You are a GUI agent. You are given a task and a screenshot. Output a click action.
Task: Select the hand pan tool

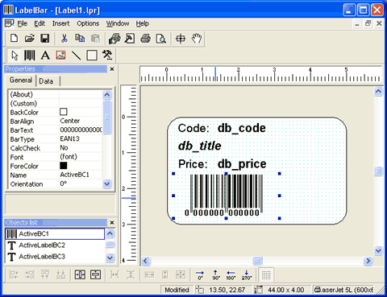(196, 39)
